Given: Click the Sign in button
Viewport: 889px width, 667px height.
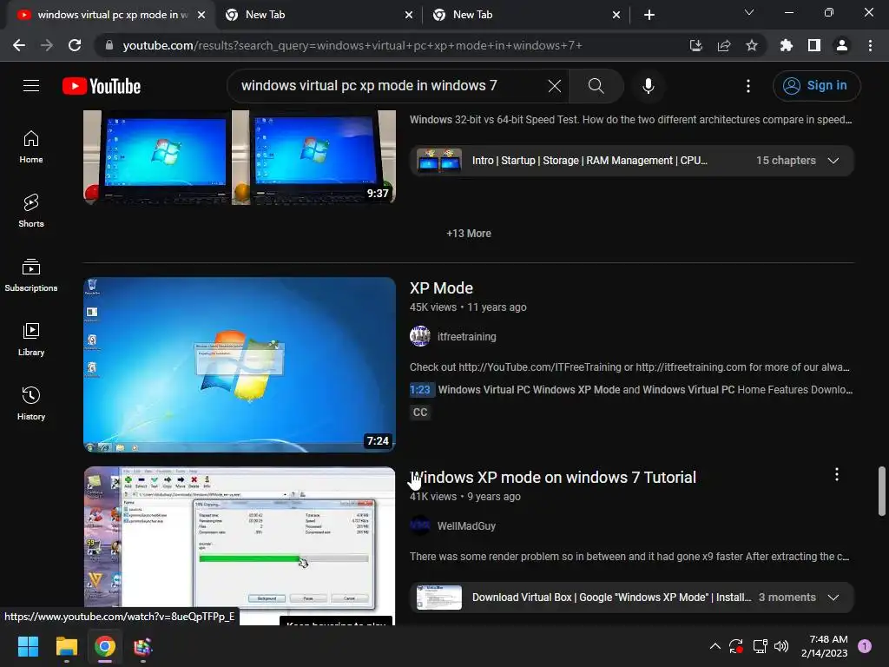Looking at the screenshot, I should click(x=816, y=86).
